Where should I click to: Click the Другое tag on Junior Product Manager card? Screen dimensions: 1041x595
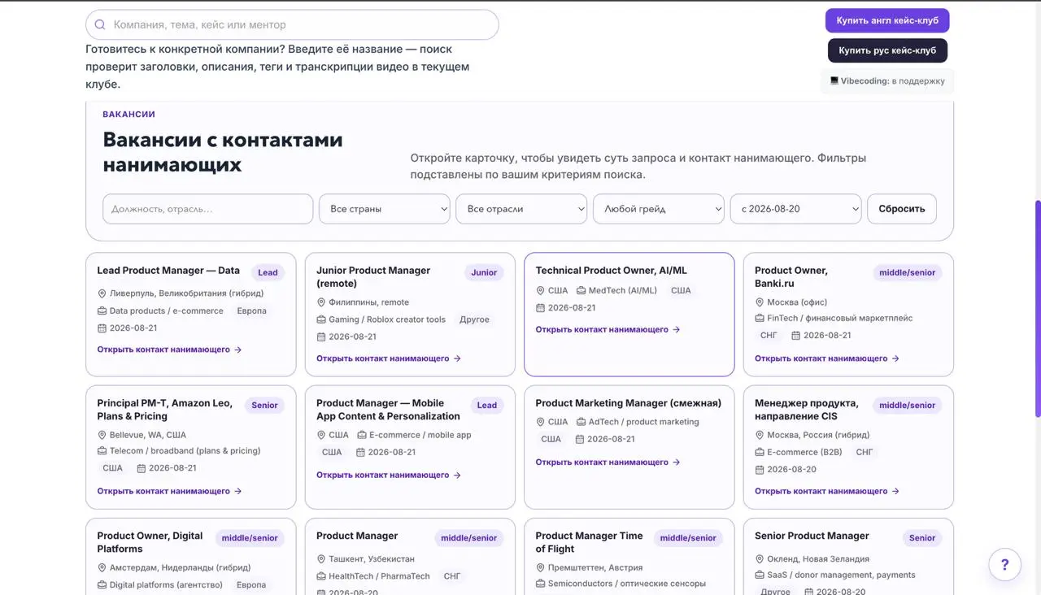(x=474, y=319)
